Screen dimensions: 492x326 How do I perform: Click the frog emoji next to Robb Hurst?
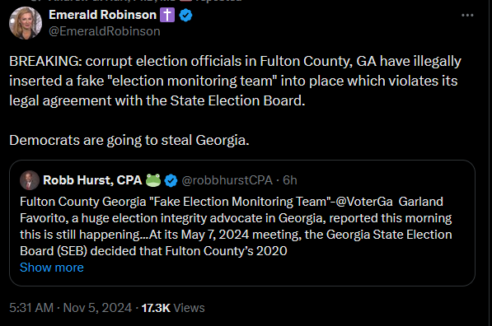click(153, 180)
